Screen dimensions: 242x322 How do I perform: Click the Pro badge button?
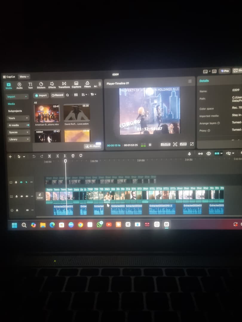point(225,71)
